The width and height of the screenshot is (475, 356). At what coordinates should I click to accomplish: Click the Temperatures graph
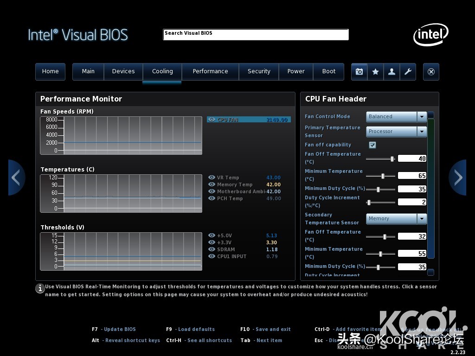(121, 193)
